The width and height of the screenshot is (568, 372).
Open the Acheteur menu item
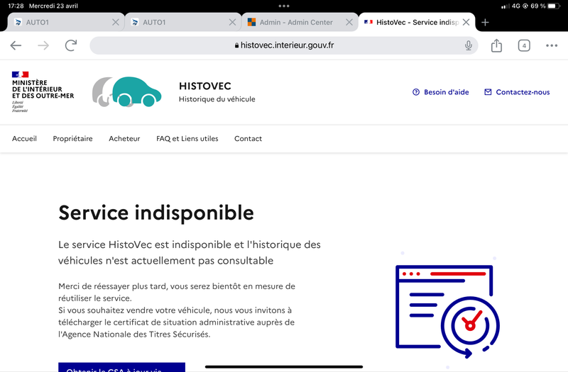pyautogui.click(x=124, y=138)
